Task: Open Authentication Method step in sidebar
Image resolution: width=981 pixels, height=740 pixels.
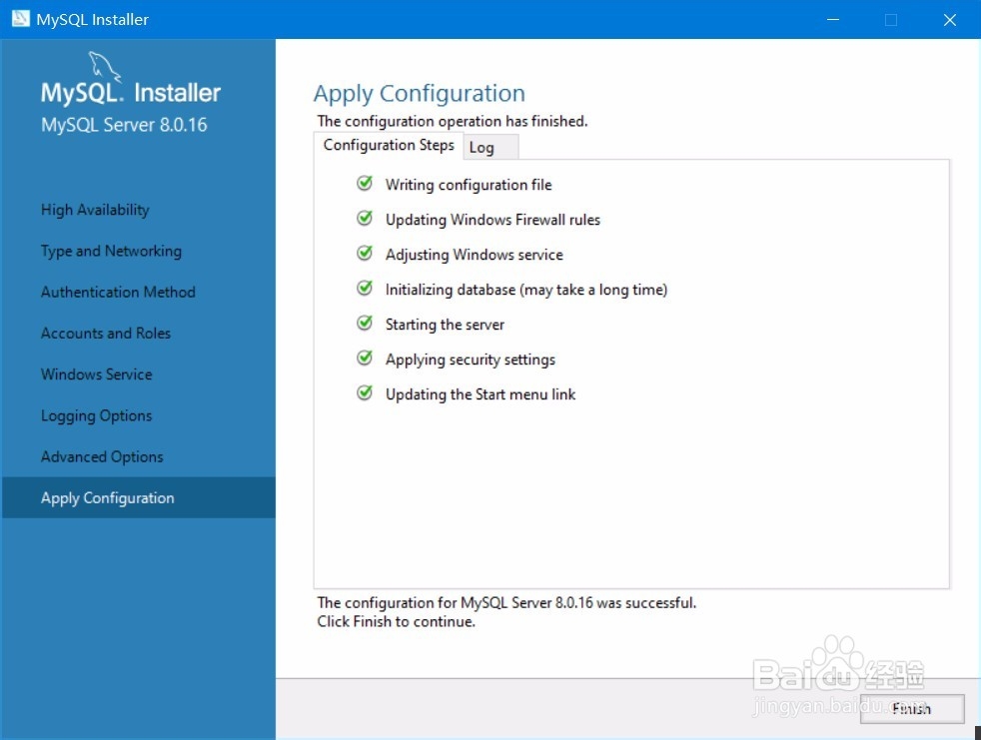Action: [x=118, y=293]
